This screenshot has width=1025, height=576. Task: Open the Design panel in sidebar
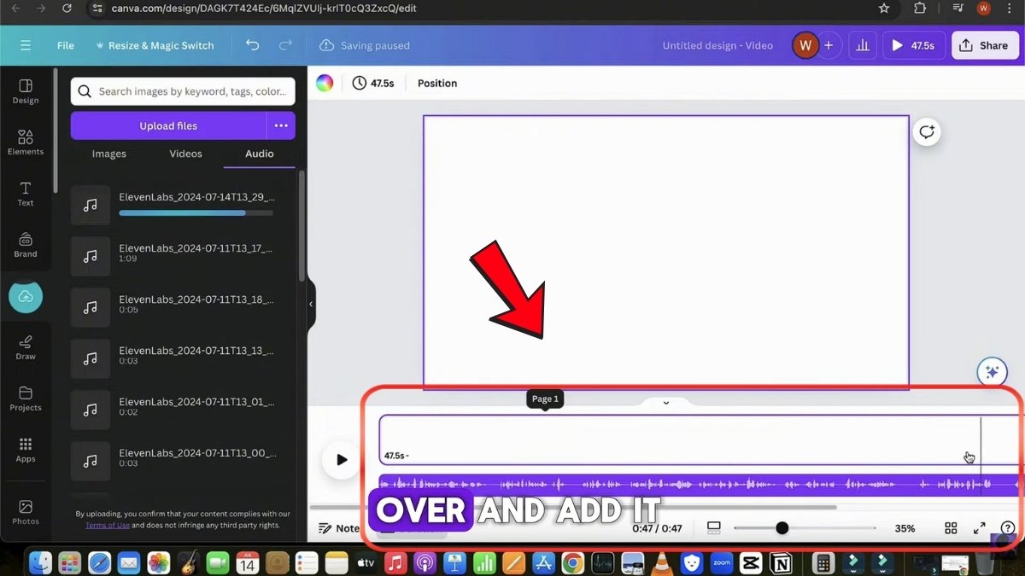(x=26, y=91)
